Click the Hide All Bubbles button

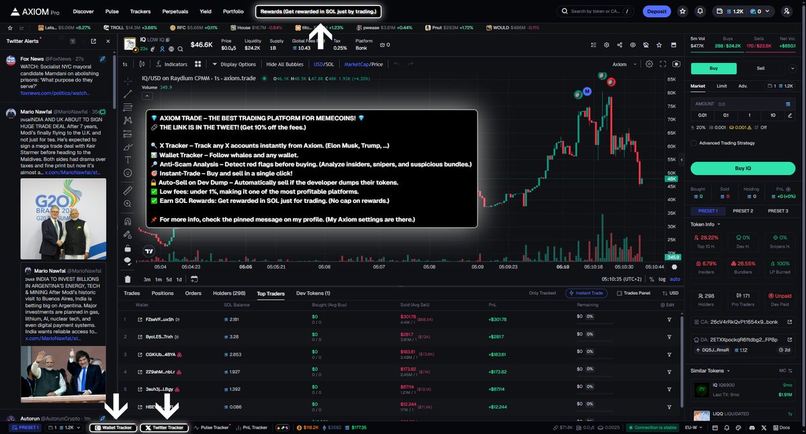point(285,64)
